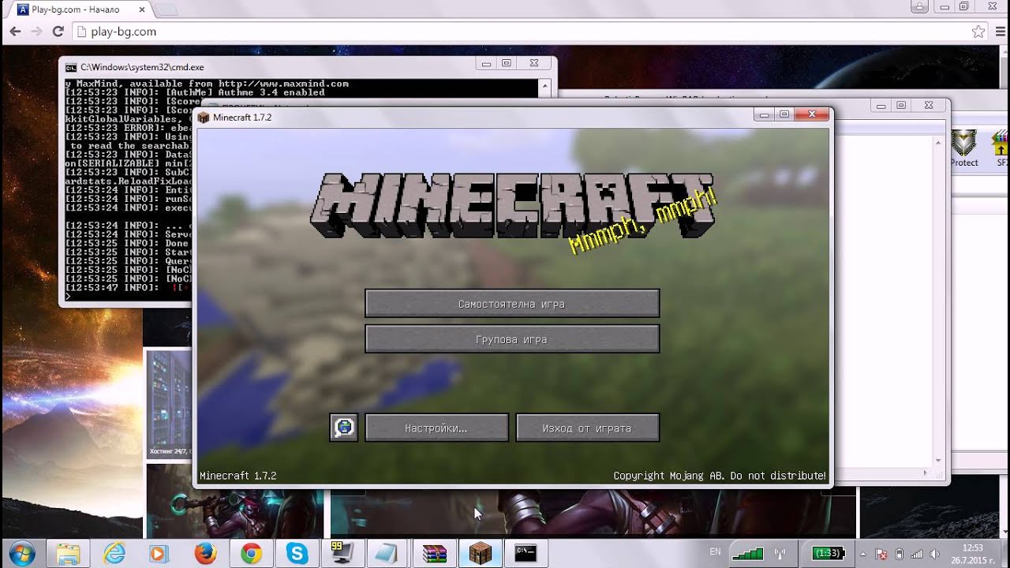Reload the play-bg.com page
1010x568 pixels.
click(58, 32)
